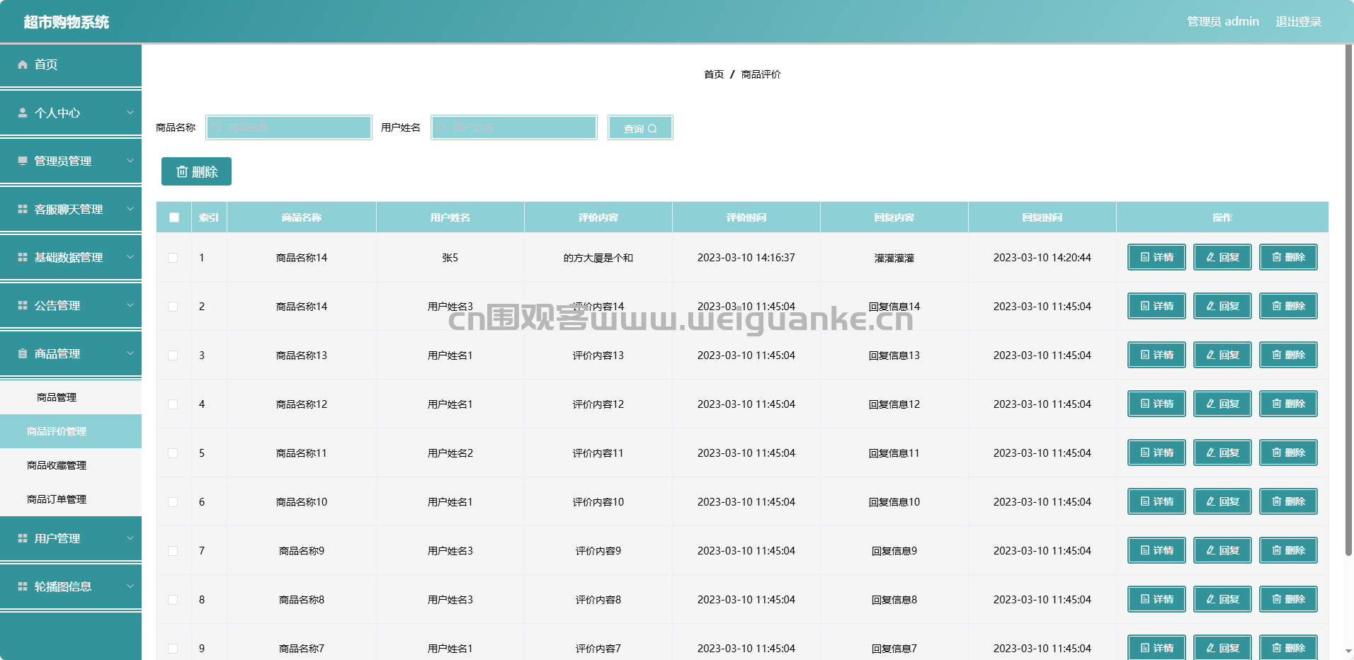
Task: Expand the 用户管理 menu chevron
Action: (x=130, y=537)
